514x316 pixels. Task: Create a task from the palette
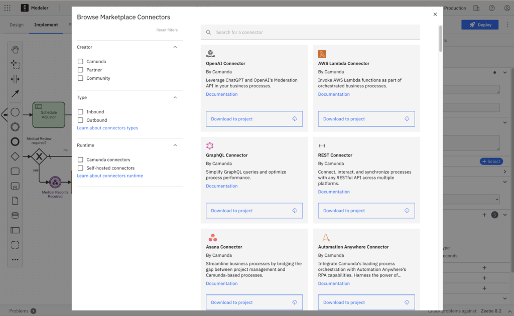[x=15, y=171]
